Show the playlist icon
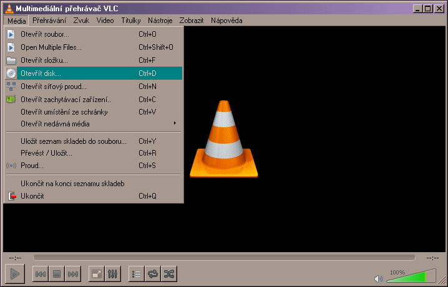This screenshot has width=448, height=287. [x=137, y=274]
